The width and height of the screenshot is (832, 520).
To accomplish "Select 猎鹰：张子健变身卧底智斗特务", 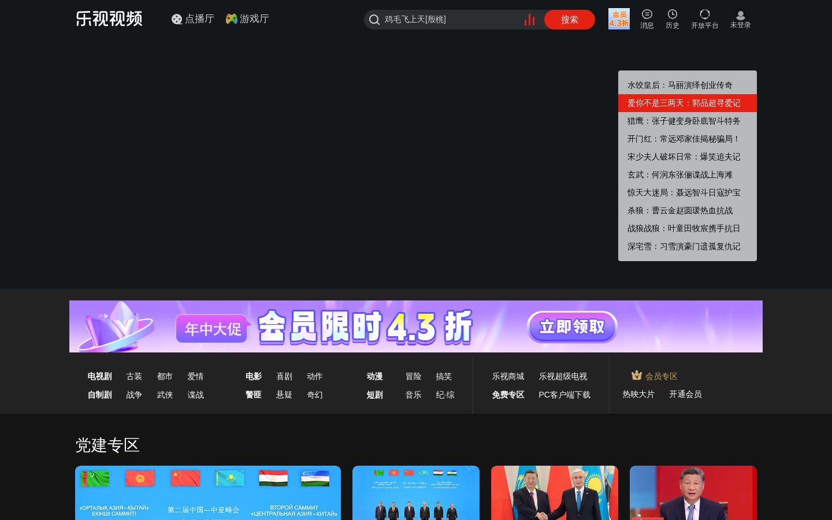I will click(688, 121).
